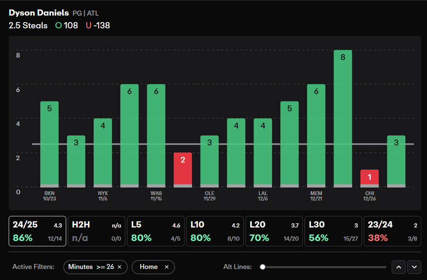Click the LAL 12/6 bar showing 4
The height and width of the screenshot is (280, 427).
click(x=263, y=152)
